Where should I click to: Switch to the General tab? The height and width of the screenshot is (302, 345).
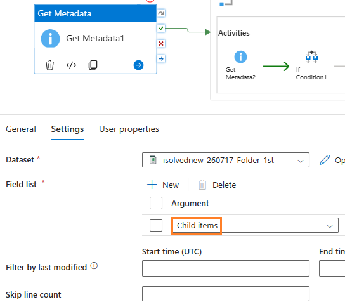click(21, 129)
